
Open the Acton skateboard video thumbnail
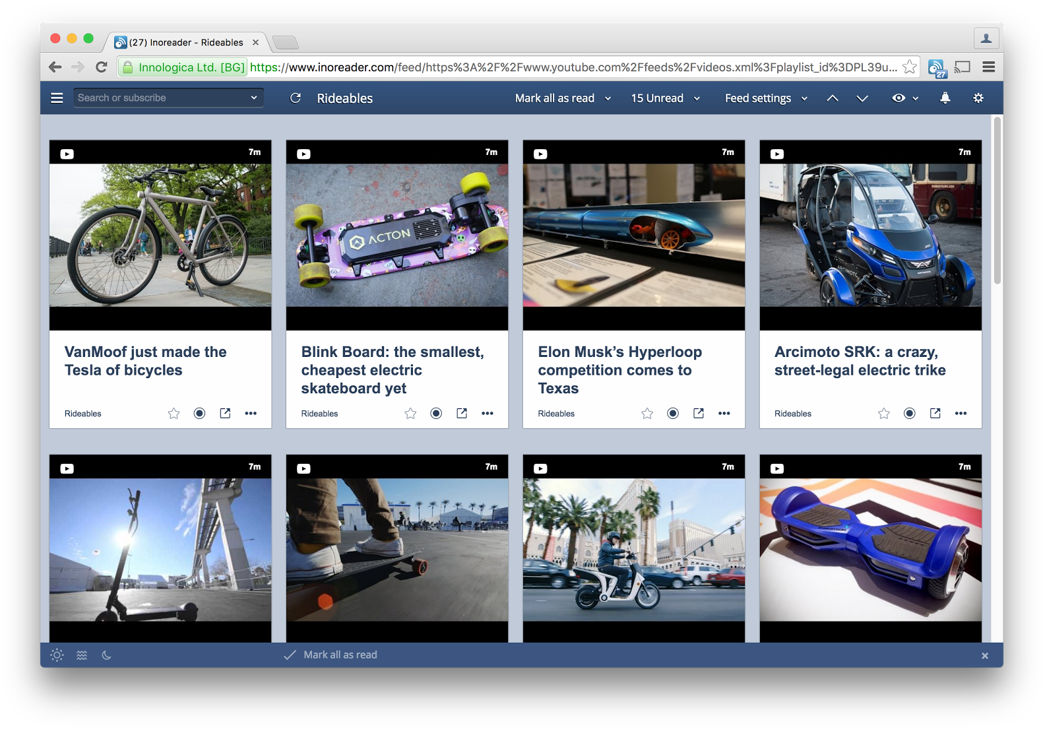(397, 235)
